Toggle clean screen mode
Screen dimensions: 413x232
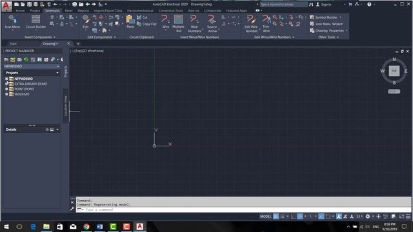click(x=401, y=217)
